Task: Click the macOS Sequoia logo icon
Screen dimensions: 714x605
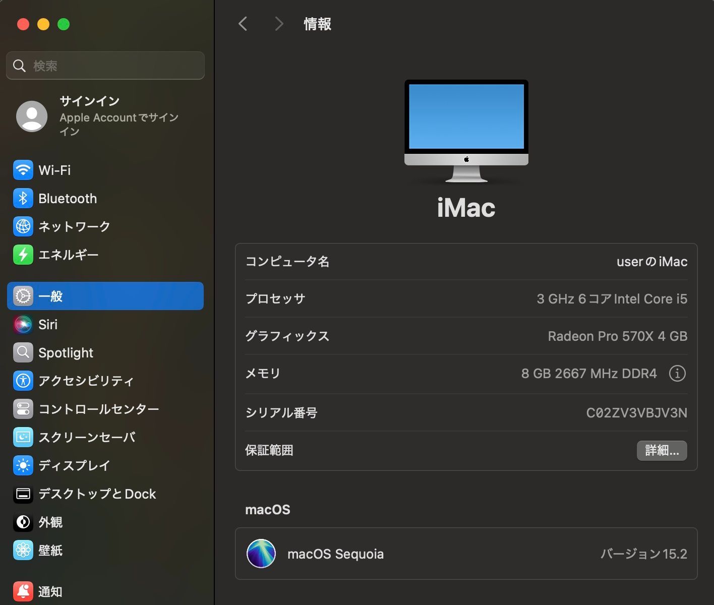Action: (261, 554)
